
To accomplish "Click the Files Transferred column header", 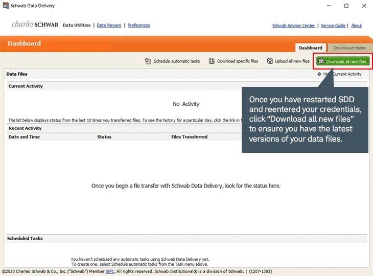I will click(x=190, y=137).
